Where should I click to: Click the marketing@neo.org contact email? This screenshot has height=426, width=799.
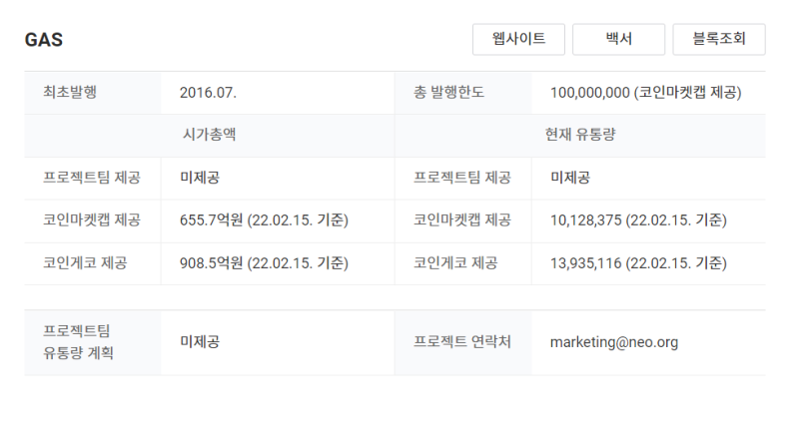pyautogui.click(x=614, y=342)
